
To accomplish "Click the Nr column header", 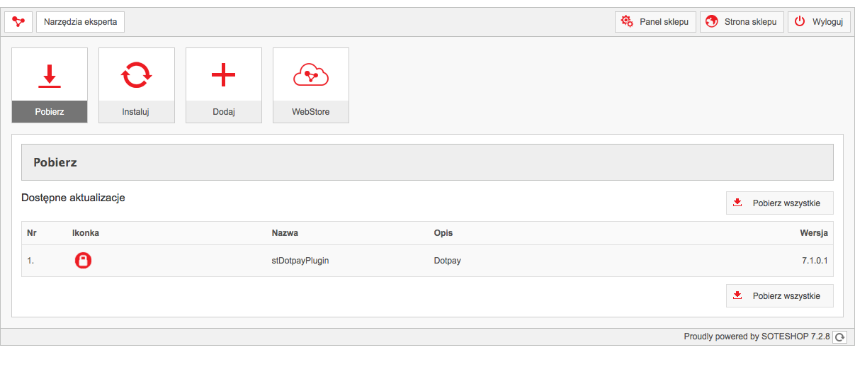I will (x=32, y=233).
